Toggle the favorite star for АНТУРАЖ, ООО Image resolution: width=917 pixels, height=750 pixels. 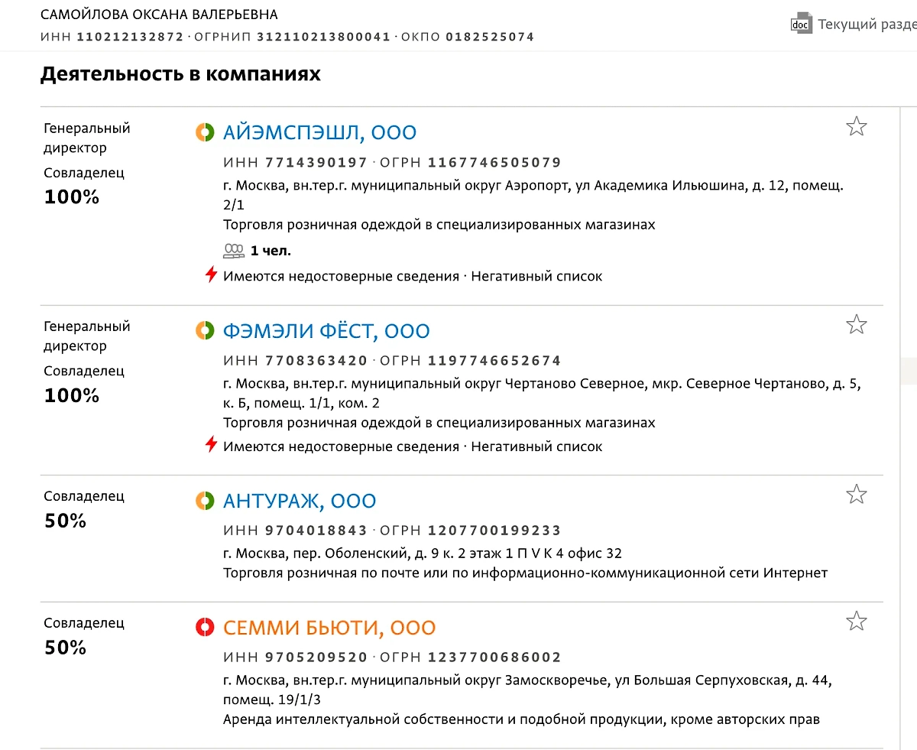tap(857, 494)
